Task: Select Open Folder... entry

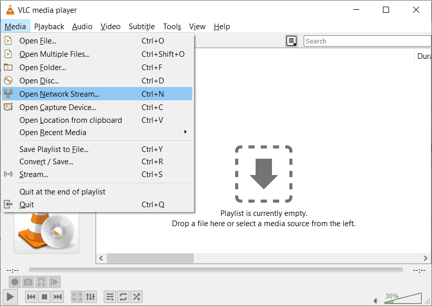Action: point(97,67)
